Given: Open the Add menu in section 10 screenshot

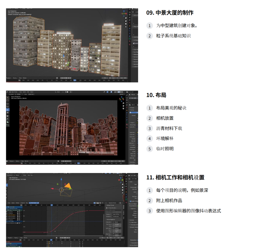Looking at the screenshot, I should click(x=28, y=92).
